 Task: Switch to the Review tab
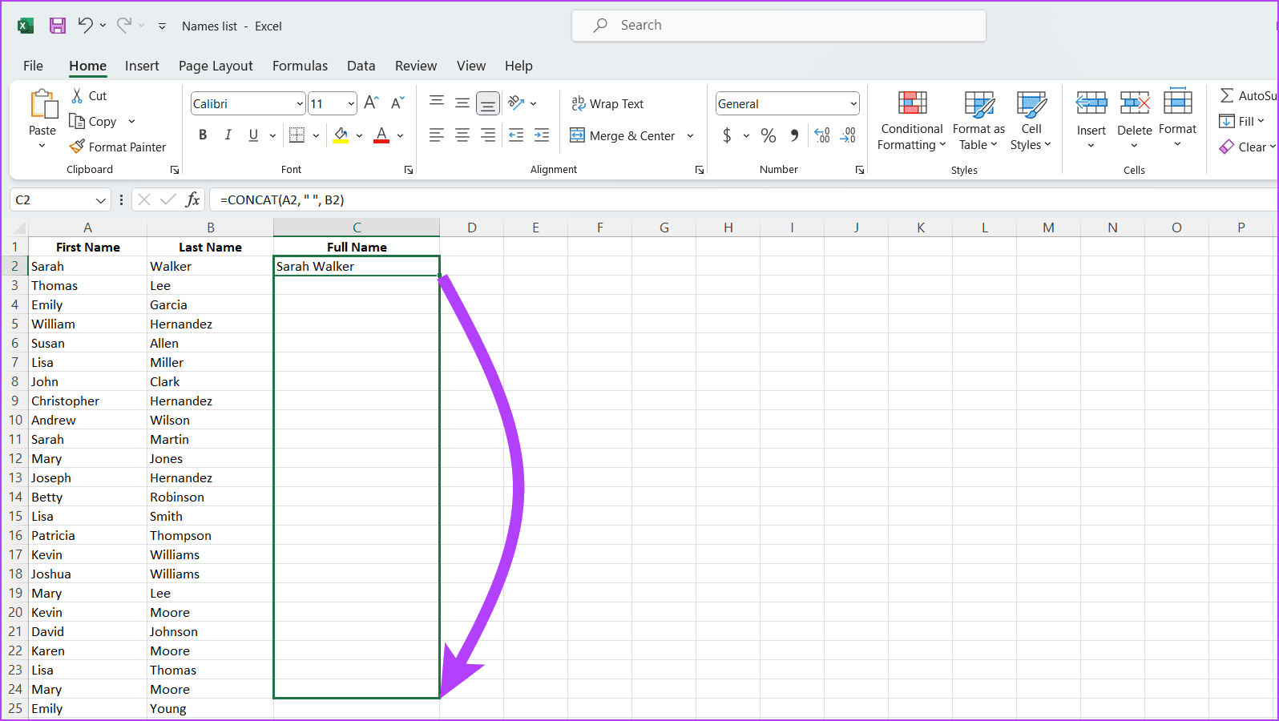(x=416, y=66)
